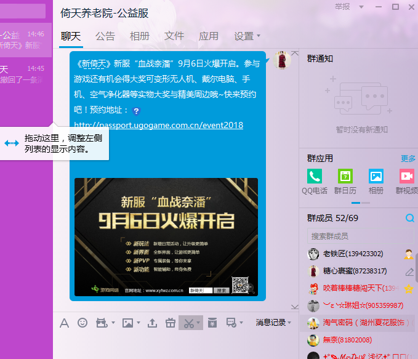Expand the dropdown next to magic emoticon icon
418x359 pixels.
coord(113,323)
